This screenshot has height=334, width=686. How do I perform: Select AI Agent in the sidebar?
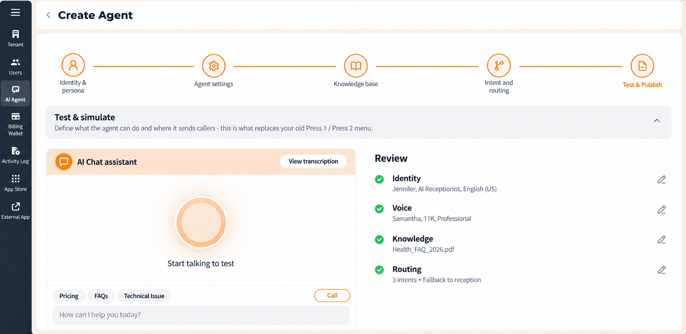pyautogui.click(x=16, y=94)
